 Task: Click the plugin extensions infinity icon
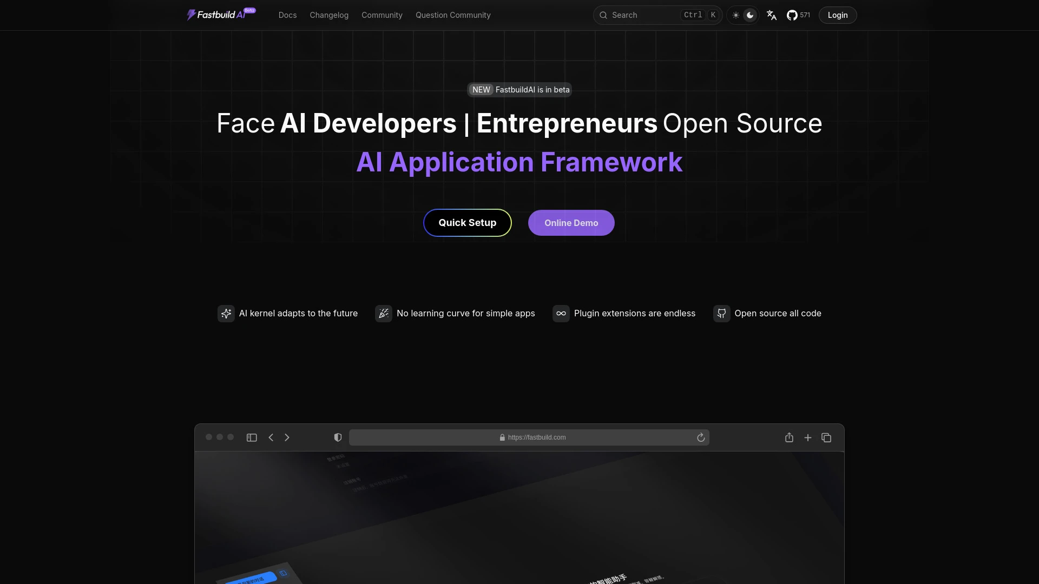click(561, 314)
